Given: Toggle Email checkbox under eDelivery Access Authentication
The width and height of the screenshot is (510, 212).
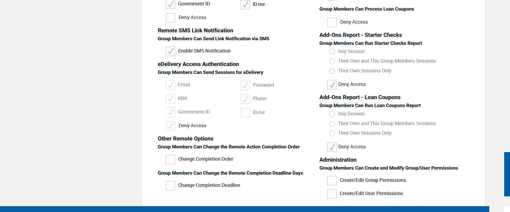Looking at the screenshot, I should coord(170,85).
